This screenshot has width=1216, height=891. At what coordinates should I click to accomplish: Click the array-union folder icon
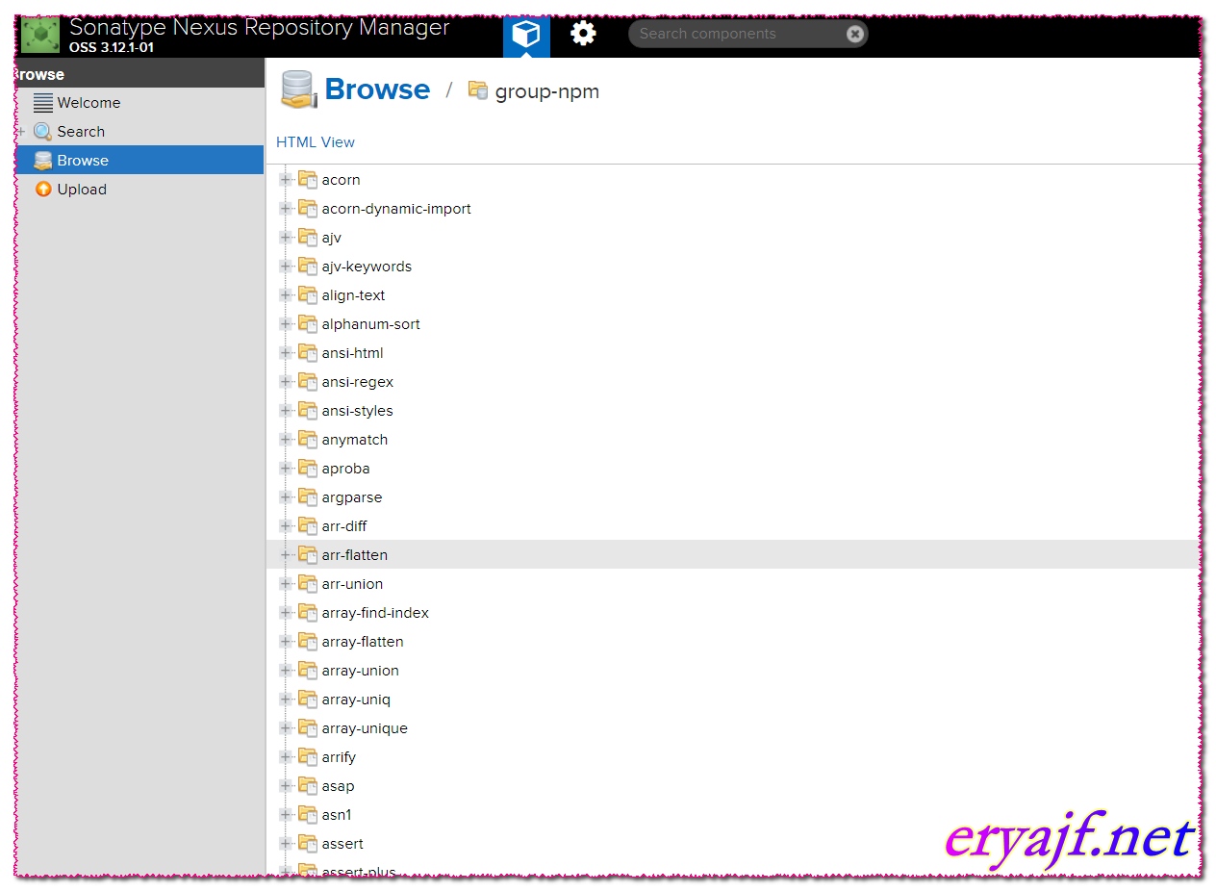308,670
